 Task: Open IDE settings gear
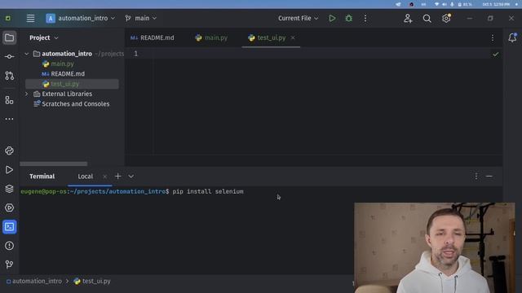(x=446, y=18)
